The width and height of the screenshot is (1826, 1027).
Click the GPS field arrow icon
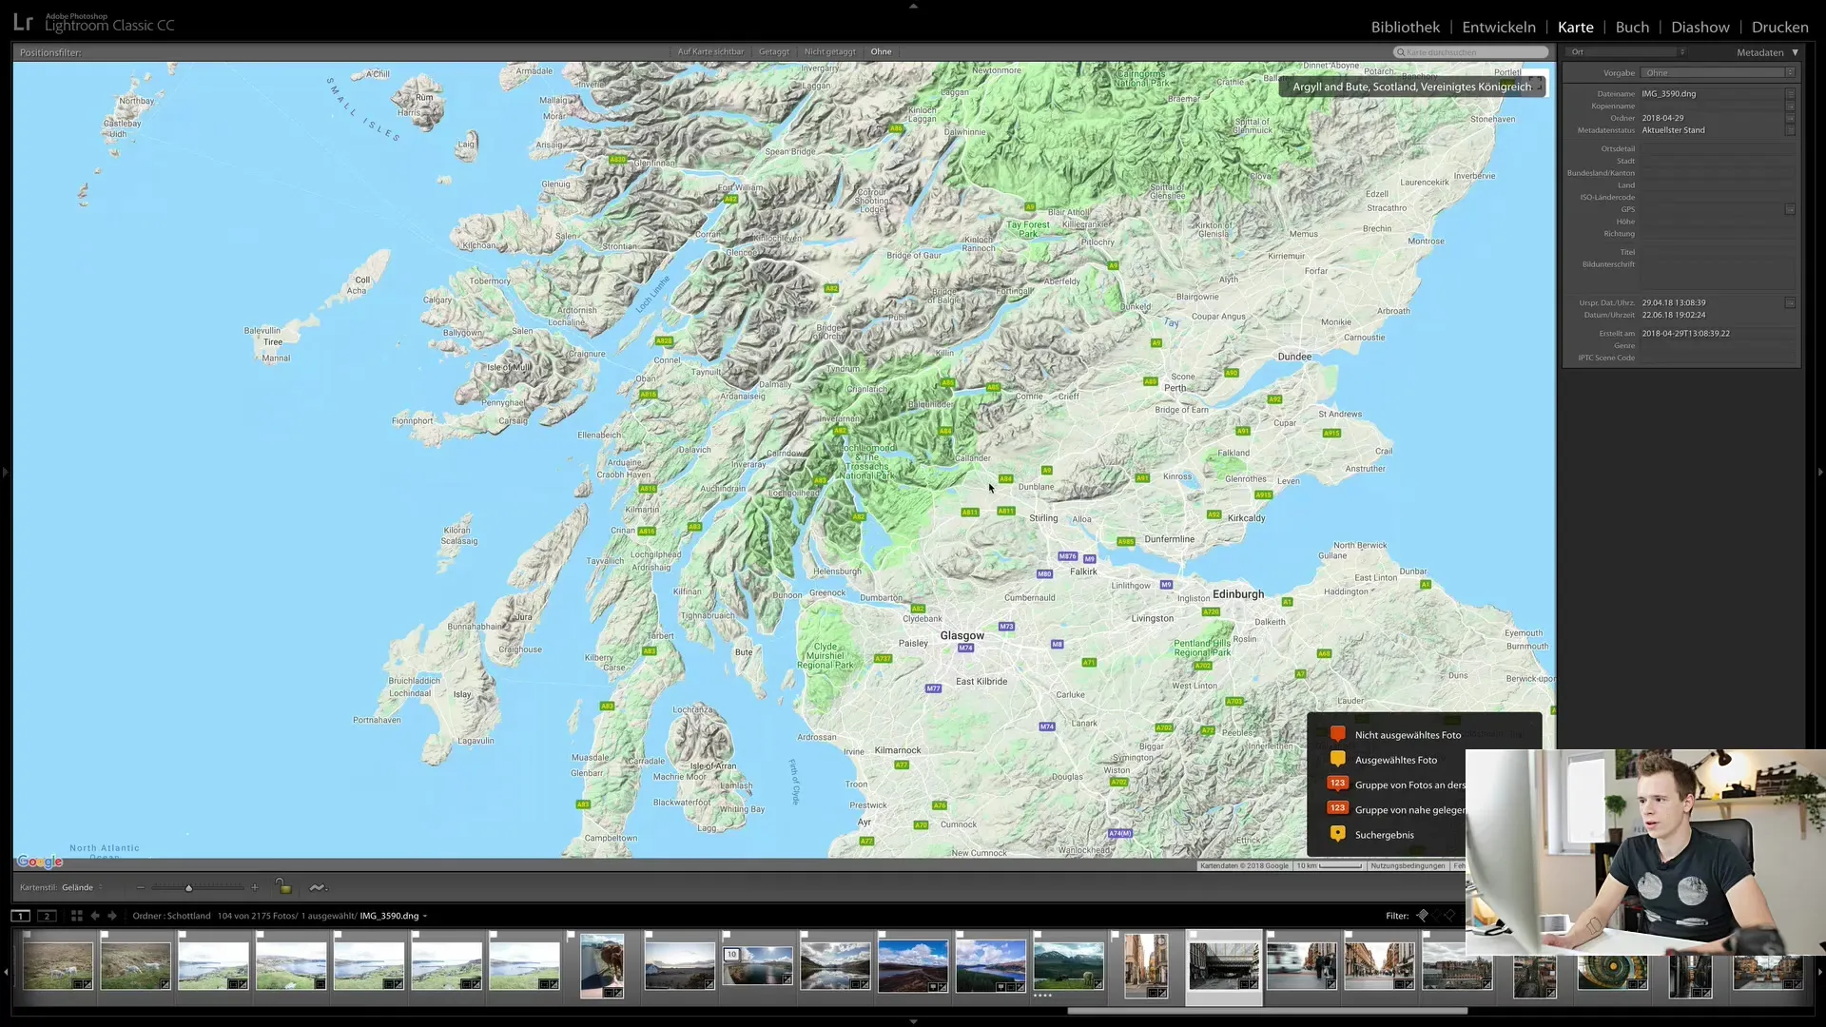[1790, 209]
